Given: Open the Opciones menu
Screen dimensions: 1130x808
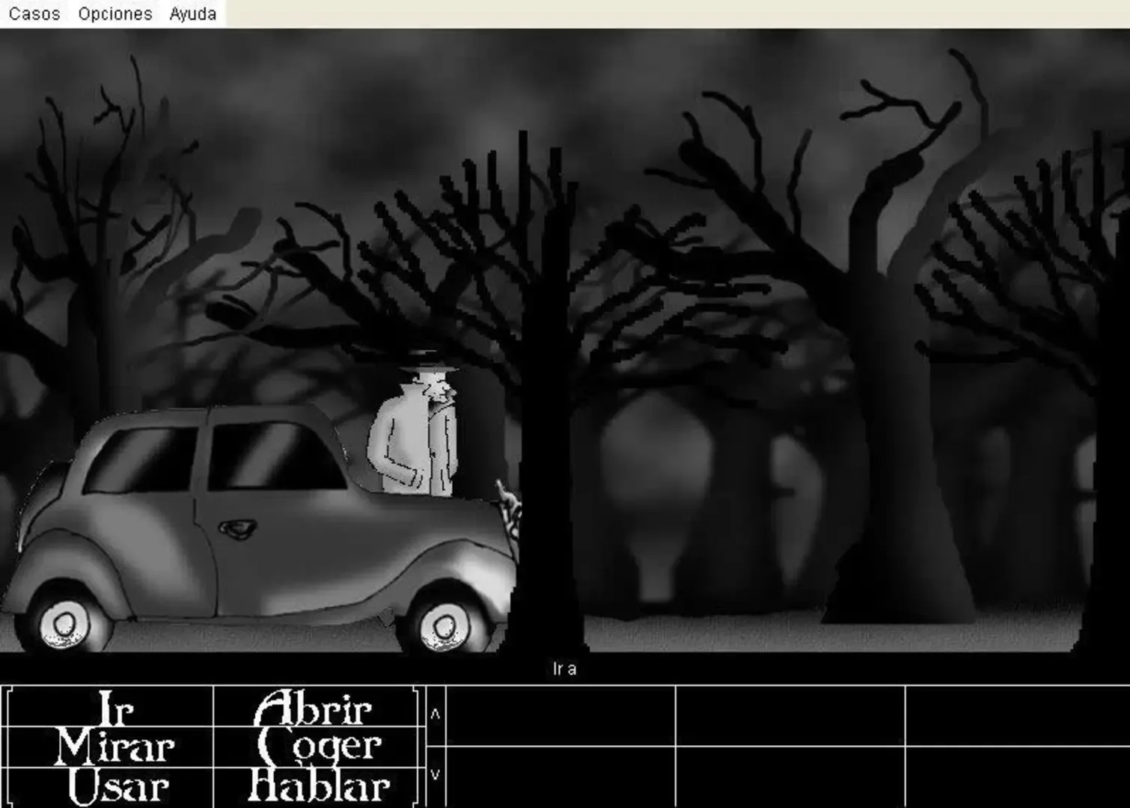Looking at the screenshot, I should click(x=115, y=13).
